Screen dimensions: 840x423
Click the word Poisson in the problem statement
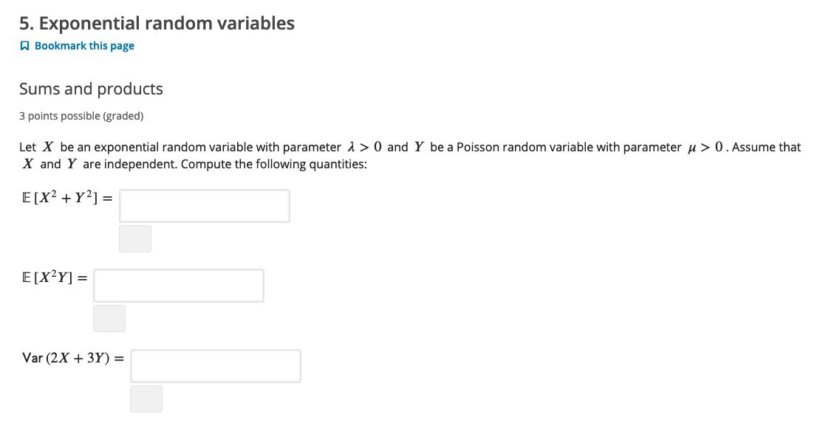477,147
